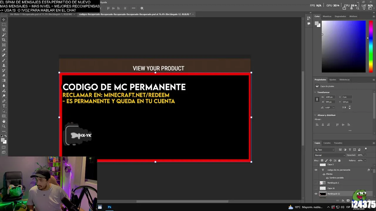Switch to the Muestras tab
The height and width of the screenshot is (211, 376).
click(327, 16)
